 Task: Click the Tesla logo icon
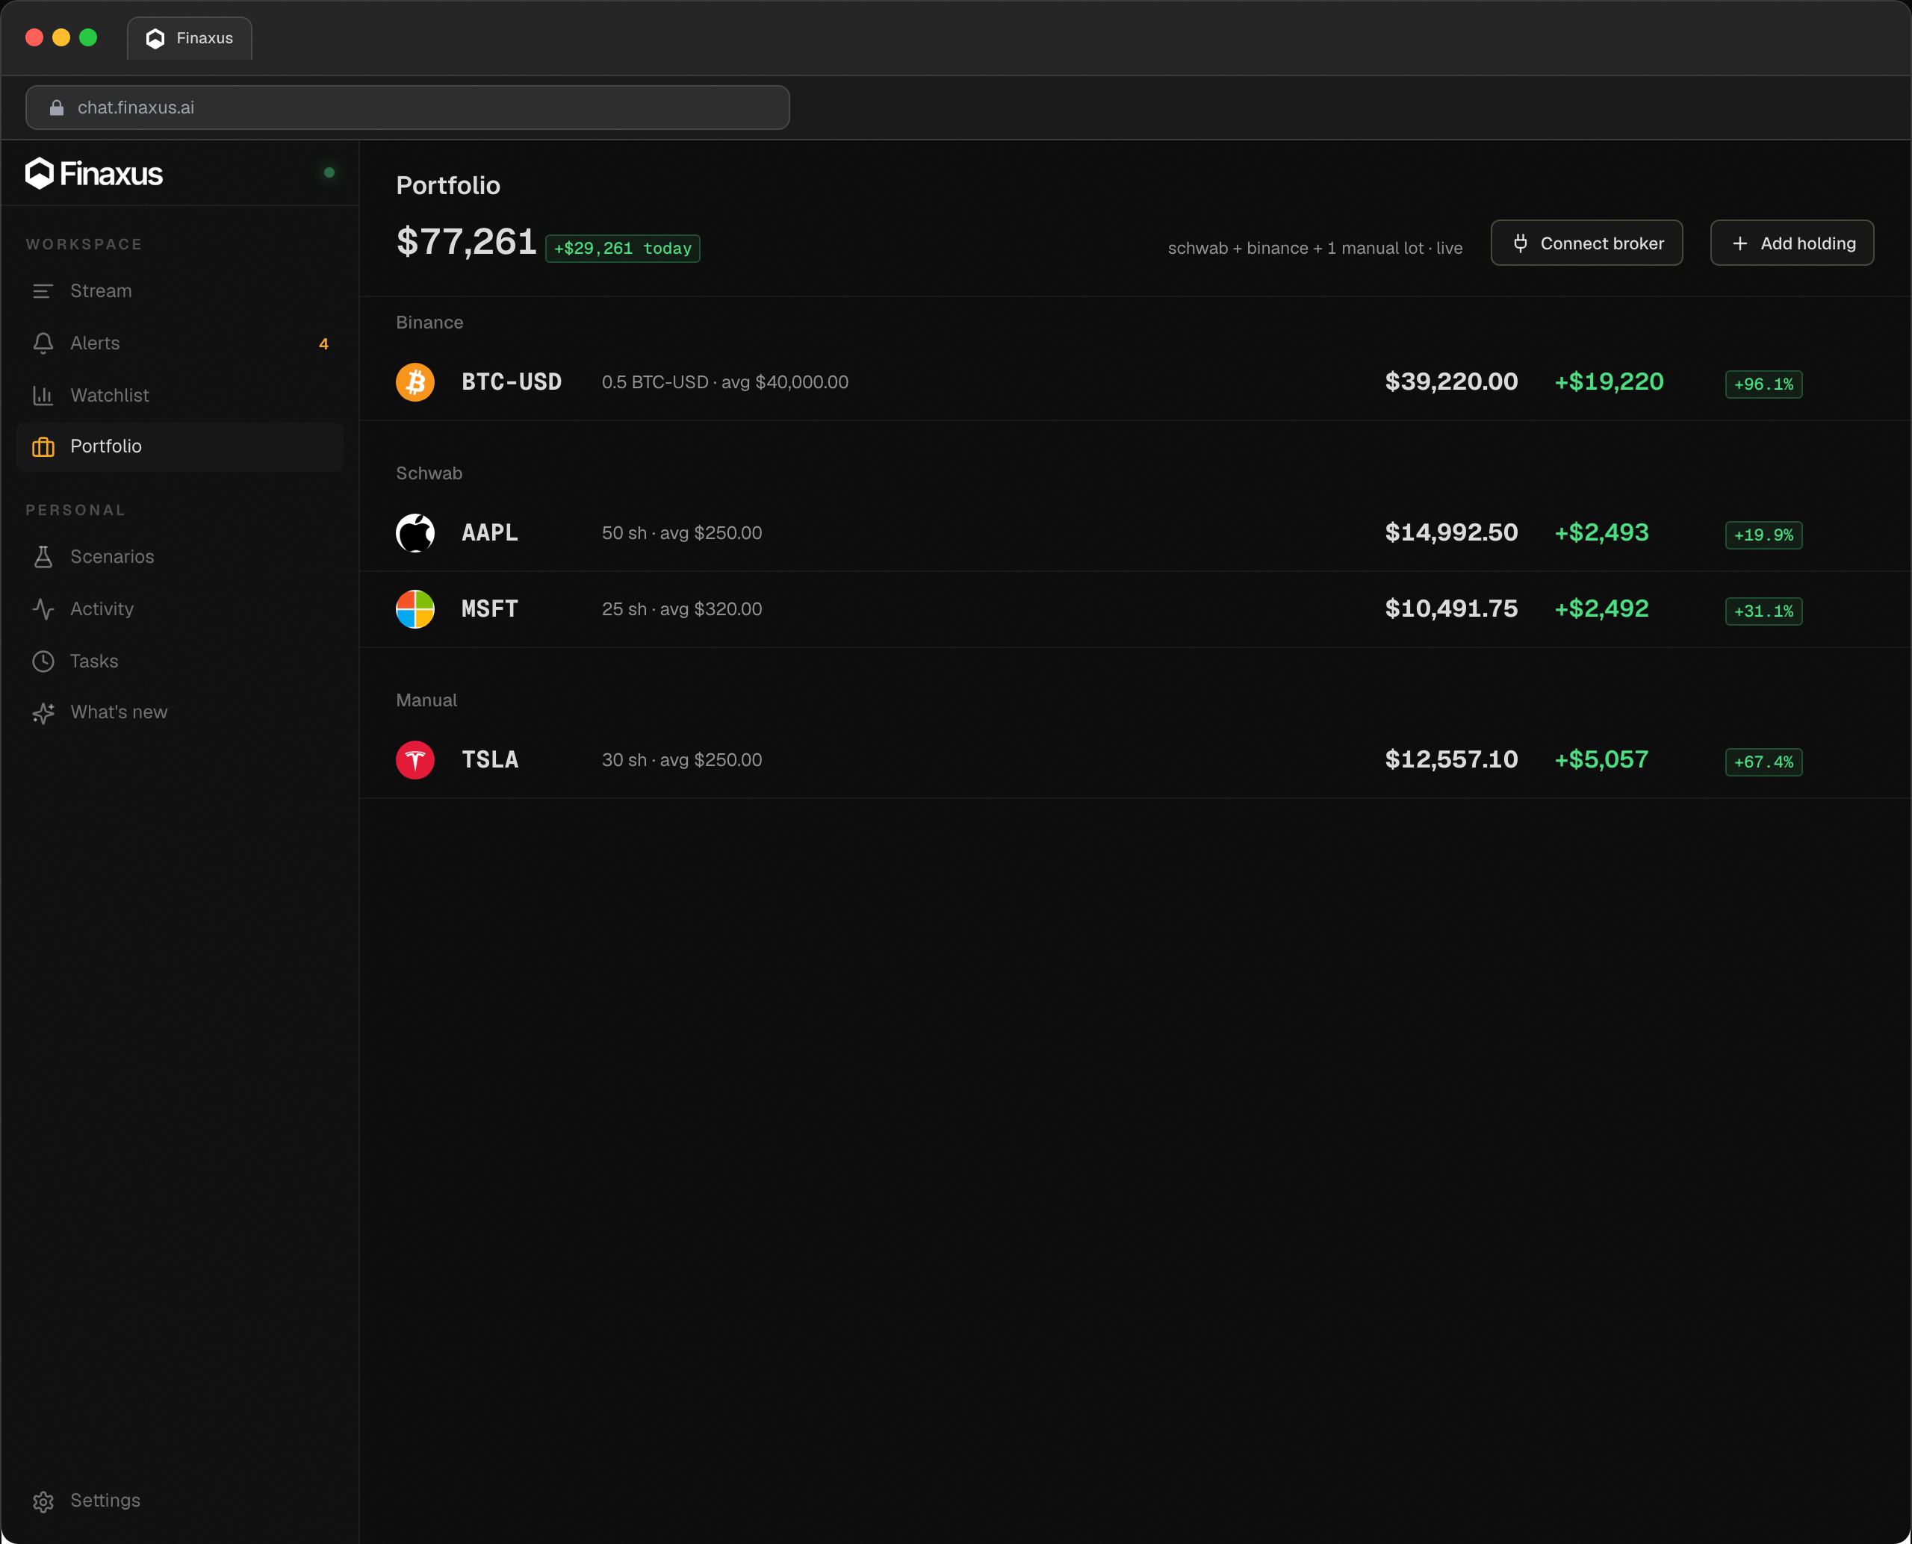[x=415, y=759]
